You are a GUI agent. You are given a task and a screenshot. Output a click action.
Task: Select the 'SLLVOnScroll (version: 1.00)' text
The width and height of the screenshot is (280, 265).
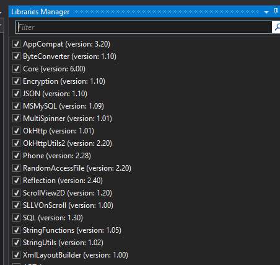click(x=68, y=205)
